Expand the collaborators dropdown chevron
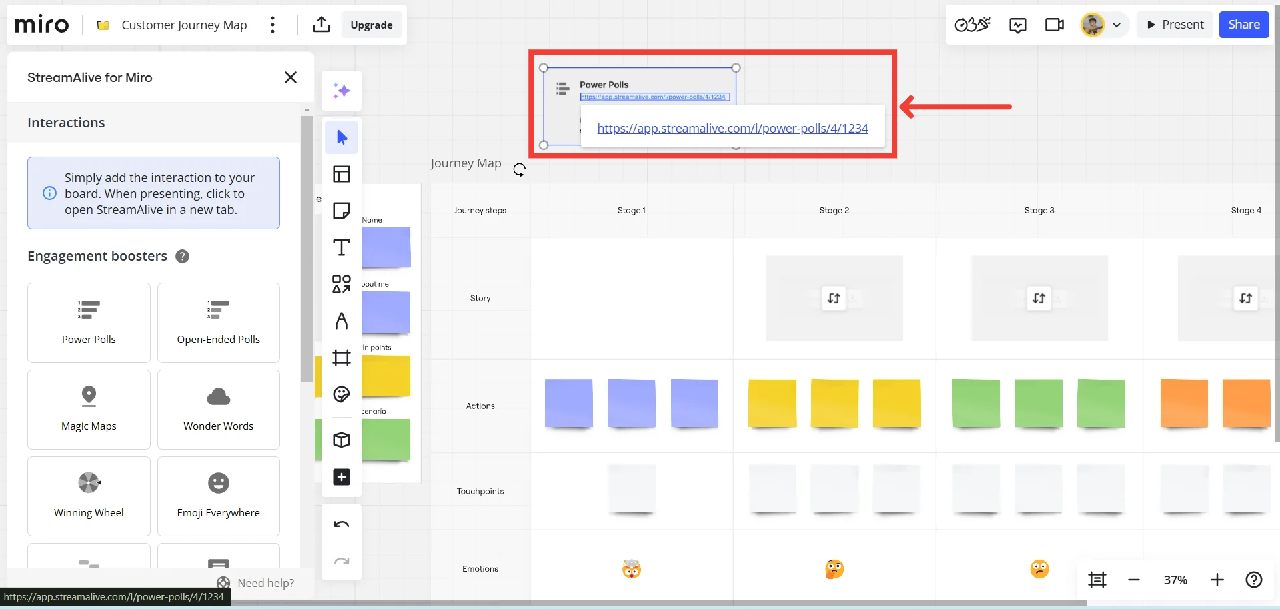Screen dimensions: 1280x609 coord(1117,25)
